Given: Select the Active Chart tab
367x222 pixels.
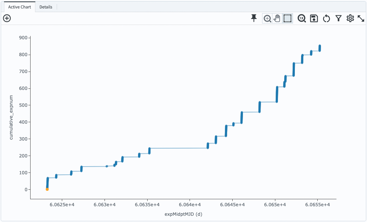Looking at the screenshot, I should tap(19, 7).
